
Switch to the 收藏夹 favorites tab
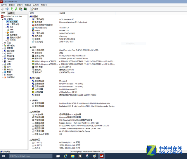pyautogui.click(x=11, y=13)
